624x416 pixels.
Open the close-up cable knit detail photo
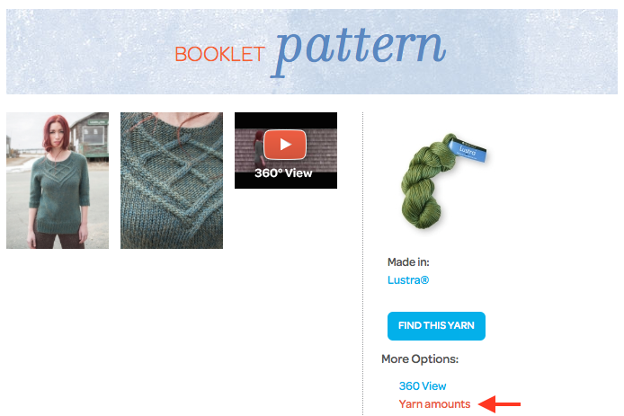(x=172, y=181)
